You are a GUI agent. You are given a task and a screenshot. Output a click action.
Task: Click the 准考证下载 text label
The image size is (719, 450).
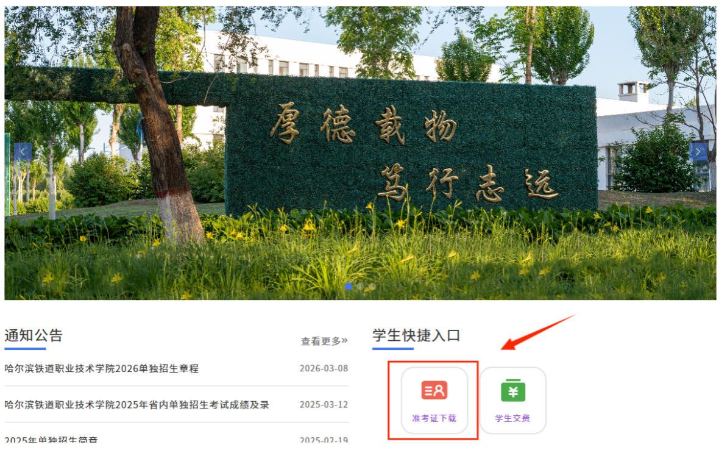point(434,418)
